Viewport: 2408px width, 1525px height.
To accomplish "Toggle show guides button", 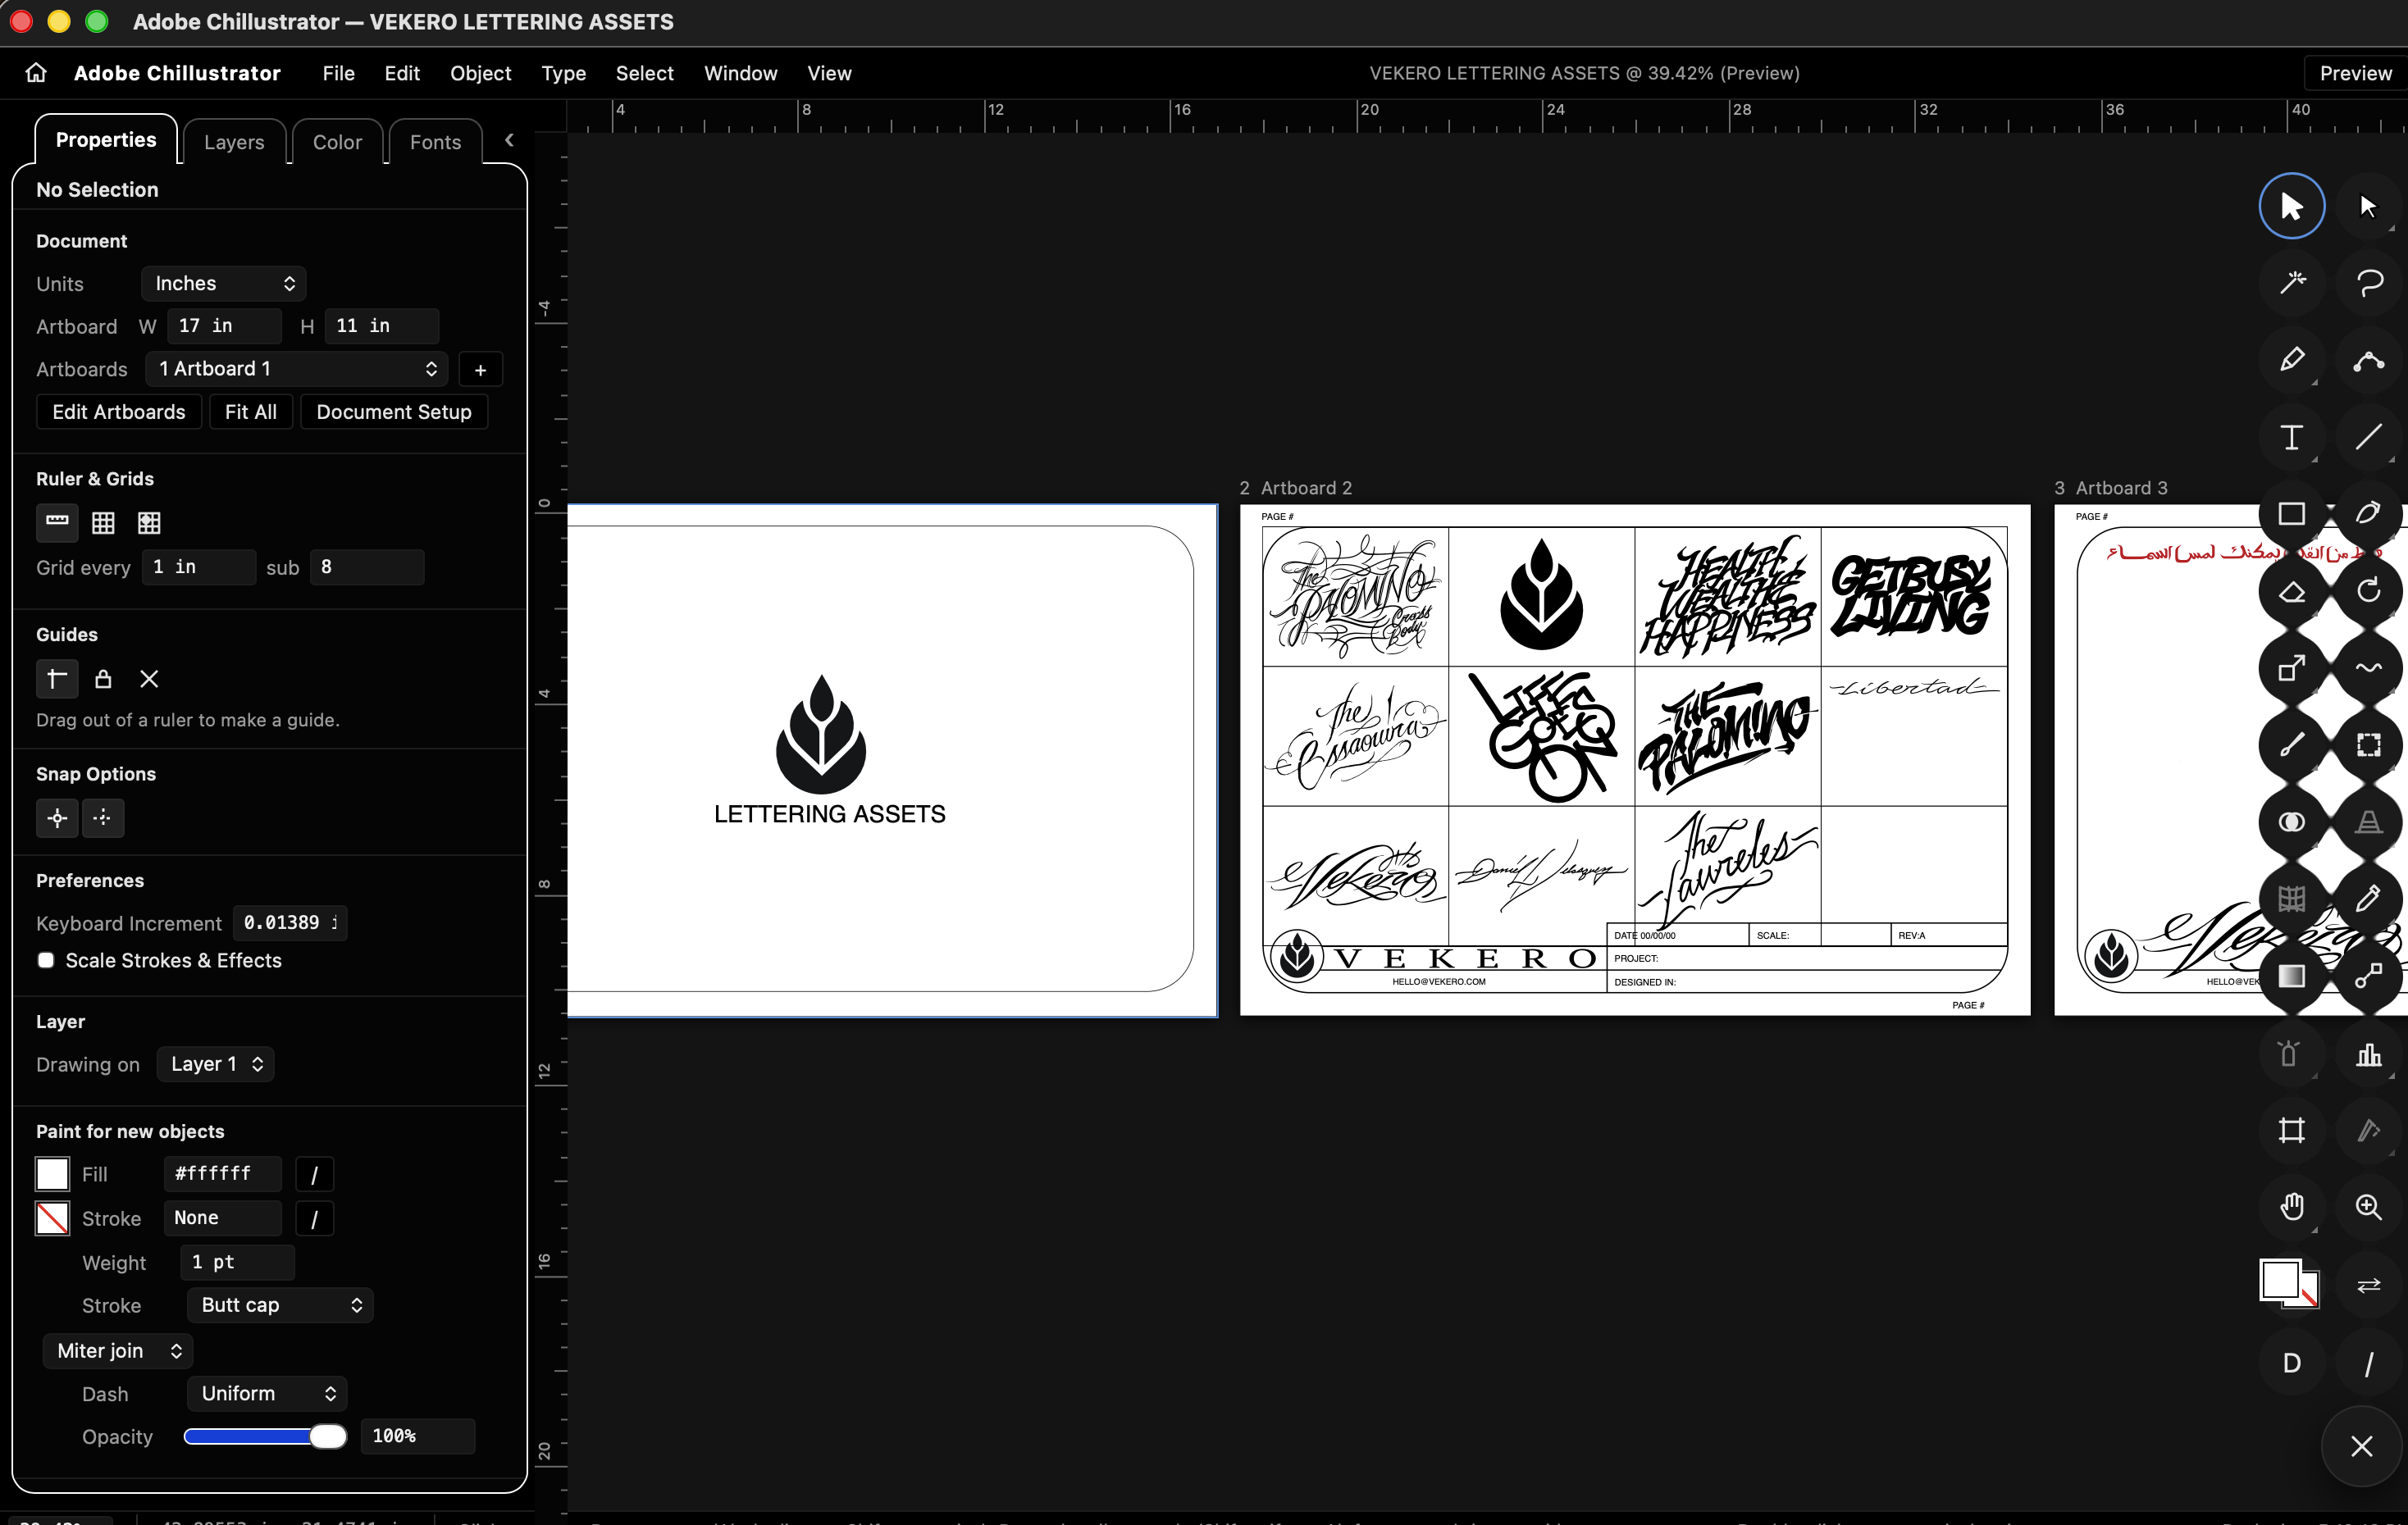I will tap(57, 679).
